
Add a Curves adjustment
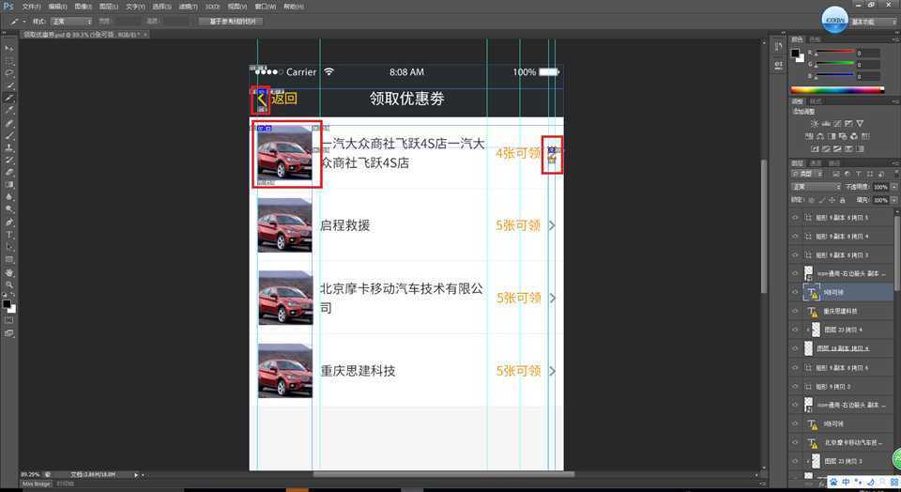(x=837, y=124)
